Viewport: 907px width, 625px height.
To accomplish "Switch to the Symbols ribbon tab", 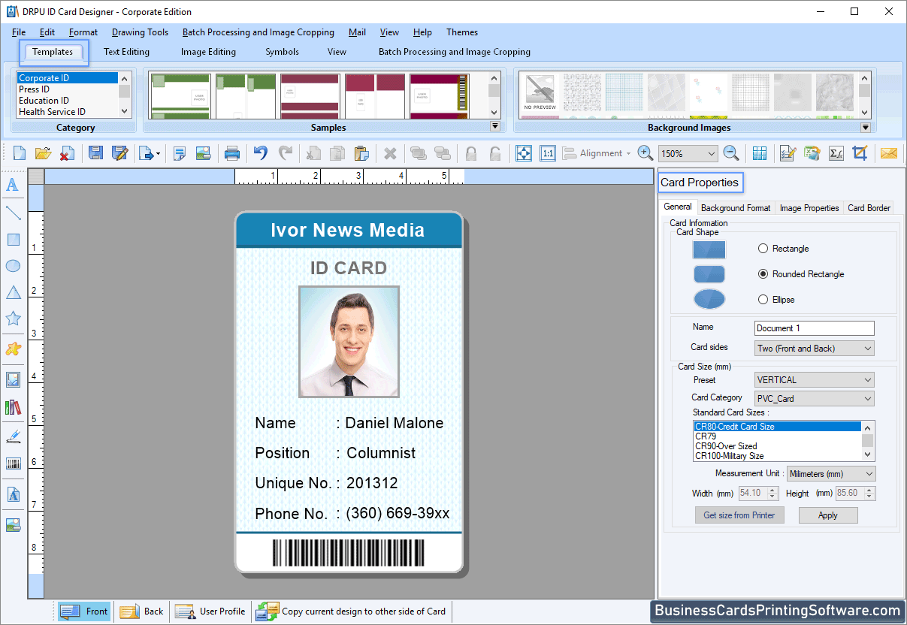I will 282,52.
